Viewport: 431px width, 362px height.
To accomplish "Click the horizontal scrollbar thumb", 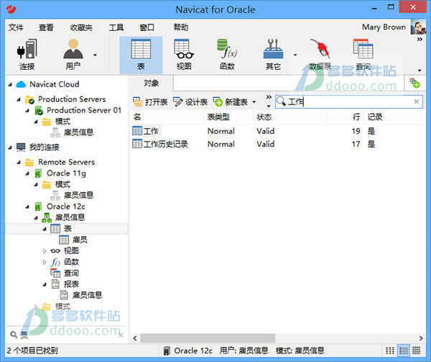I will (208, 338).
